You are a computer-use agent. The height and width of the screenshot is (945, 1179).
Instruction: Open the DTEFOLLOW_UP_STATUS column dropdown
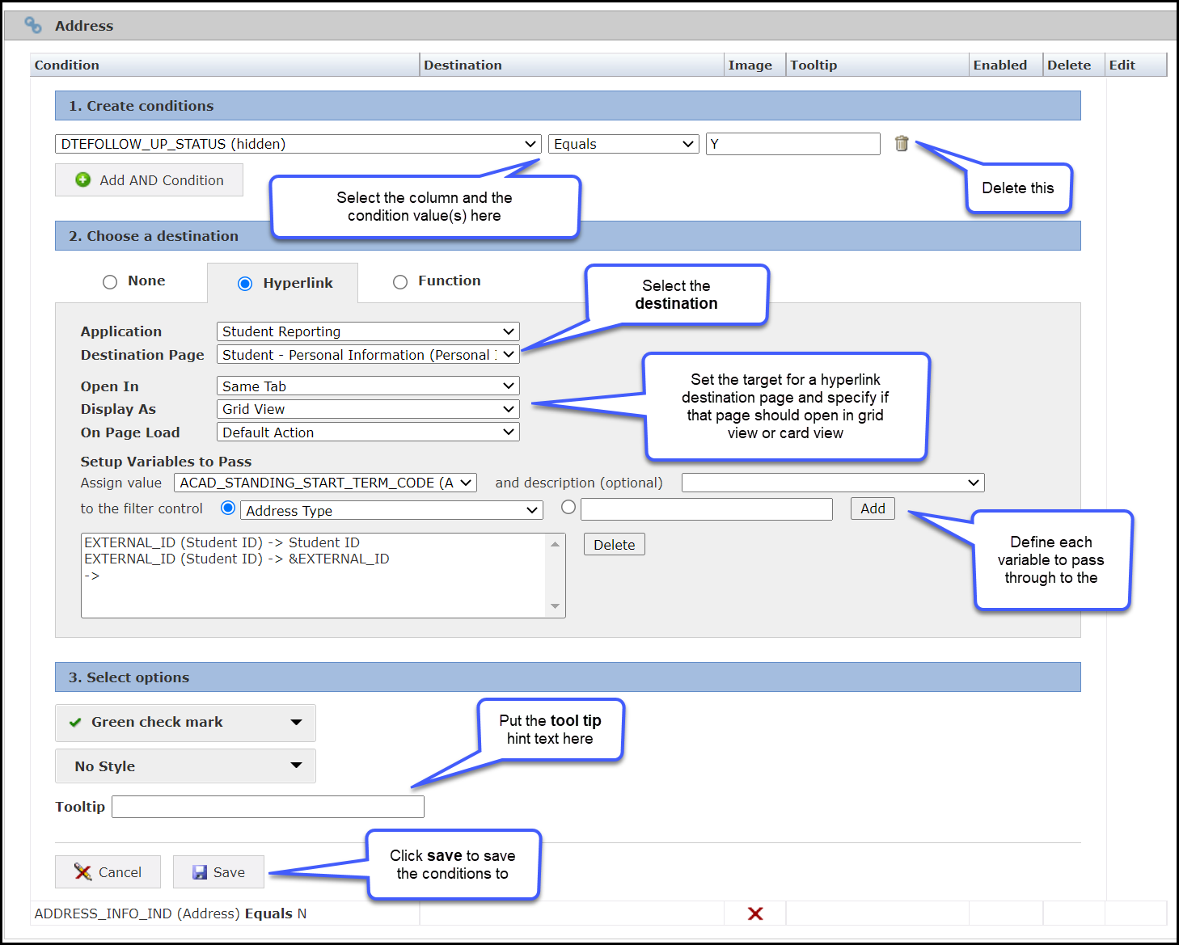coord(298,144)
